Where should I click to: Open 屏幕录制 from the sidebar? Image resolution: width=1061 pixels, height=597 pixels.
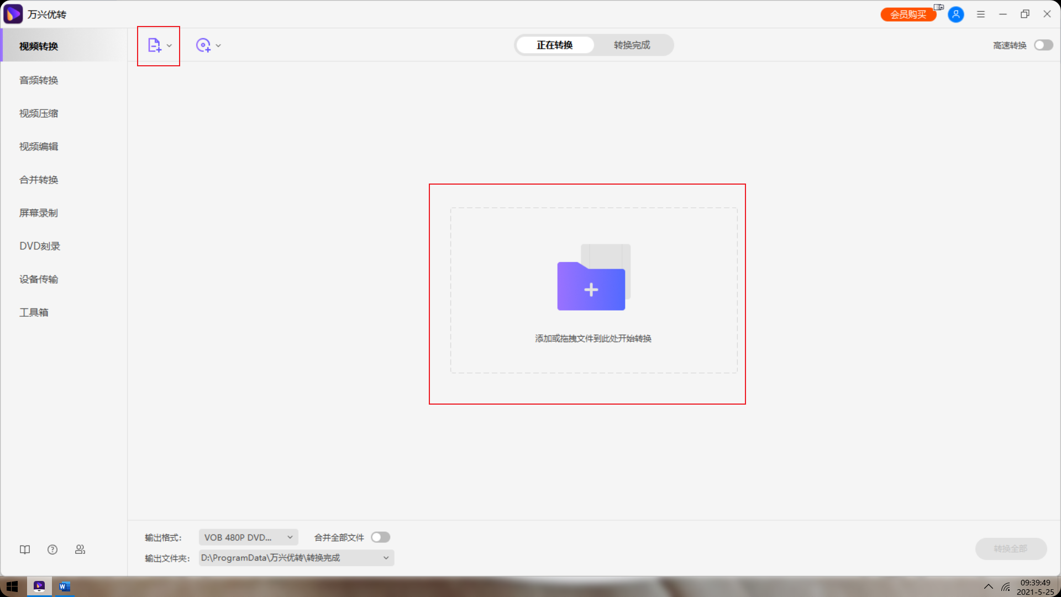pos(39,213)
